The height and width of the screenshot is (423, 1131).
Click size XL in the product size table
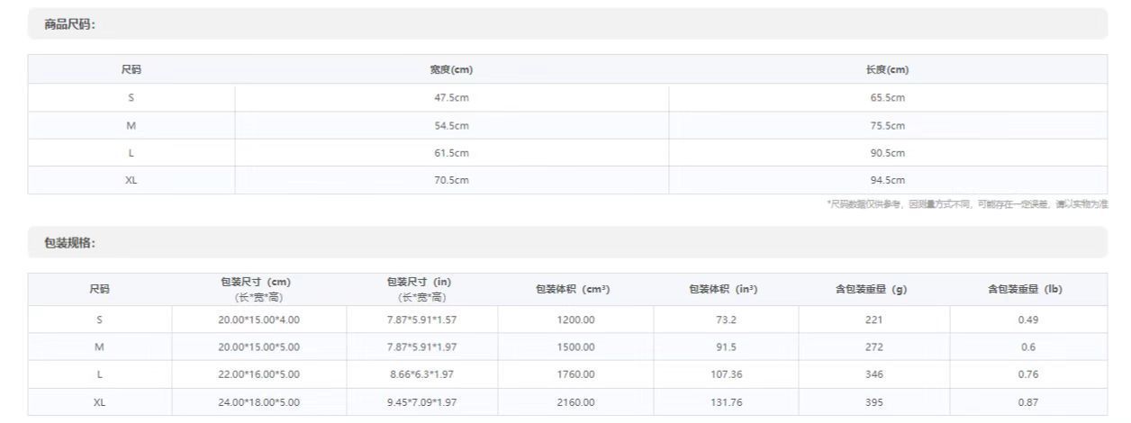[131, 180]
